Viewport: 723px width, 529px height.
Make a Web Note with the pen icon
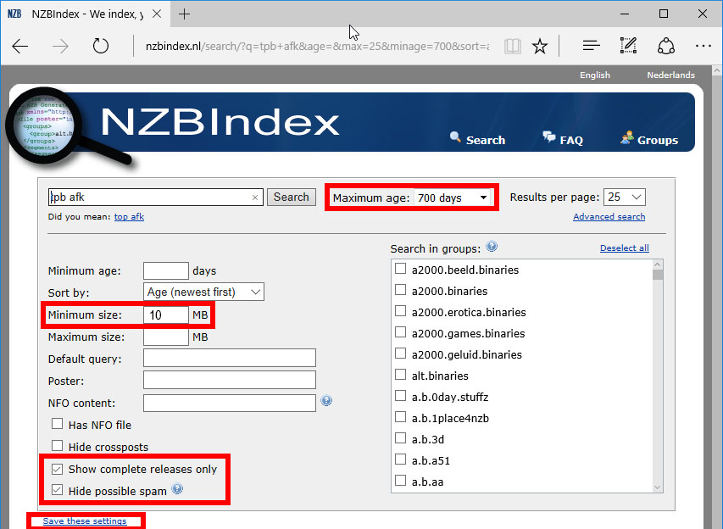(628, 46)
